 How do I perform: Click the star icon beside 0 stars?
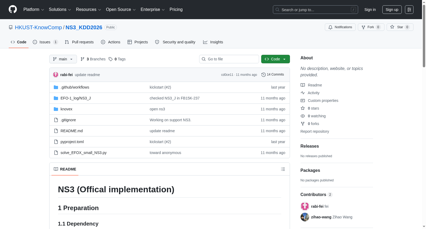point(303,108)
